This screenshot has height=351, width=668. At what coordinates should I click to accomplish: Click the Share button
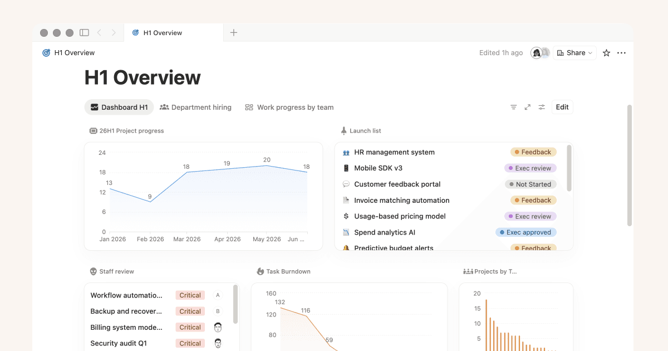pyautogui.click(x=574, y=52)
